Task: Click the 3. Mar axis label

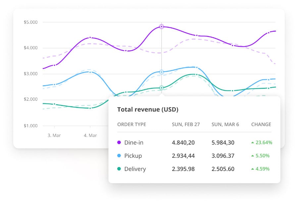Action: pyautogui.click(x=54, y=135)
